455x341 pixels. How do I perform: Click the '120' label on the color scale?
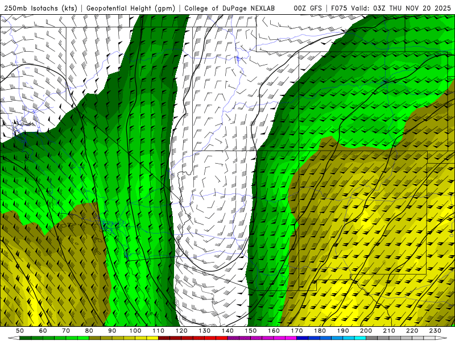pos(181,331)
